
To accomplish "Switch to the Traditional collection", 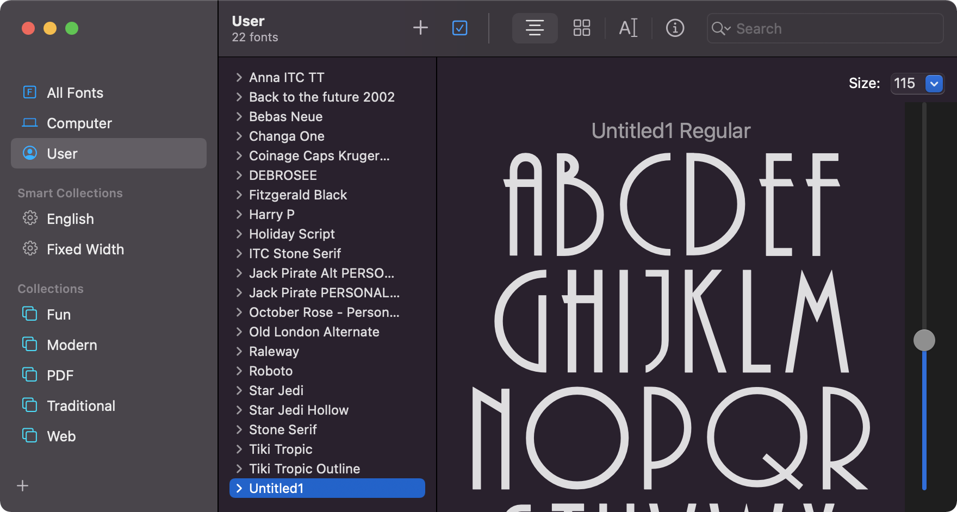I will click(x=81, y=405).
